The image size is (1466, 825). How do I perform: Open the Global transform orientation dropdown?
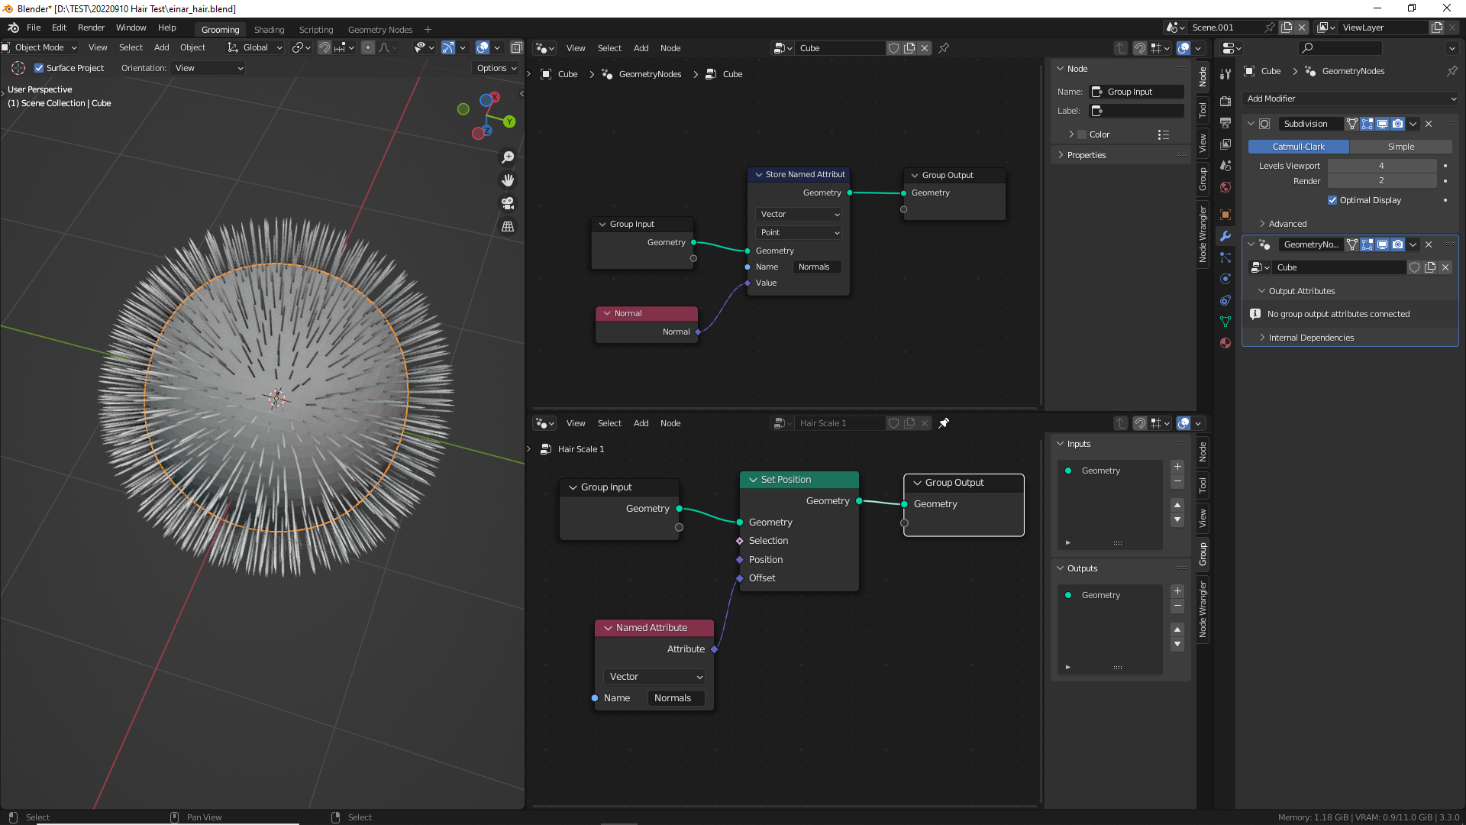[x=255, y=47]
